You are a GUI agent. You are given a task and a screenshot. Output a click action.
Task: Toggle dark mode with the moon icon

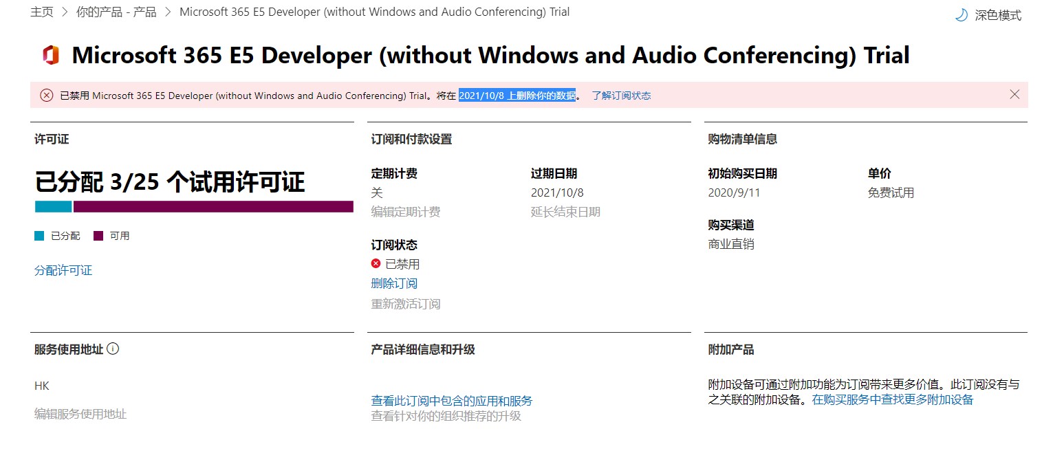(961, 15)
